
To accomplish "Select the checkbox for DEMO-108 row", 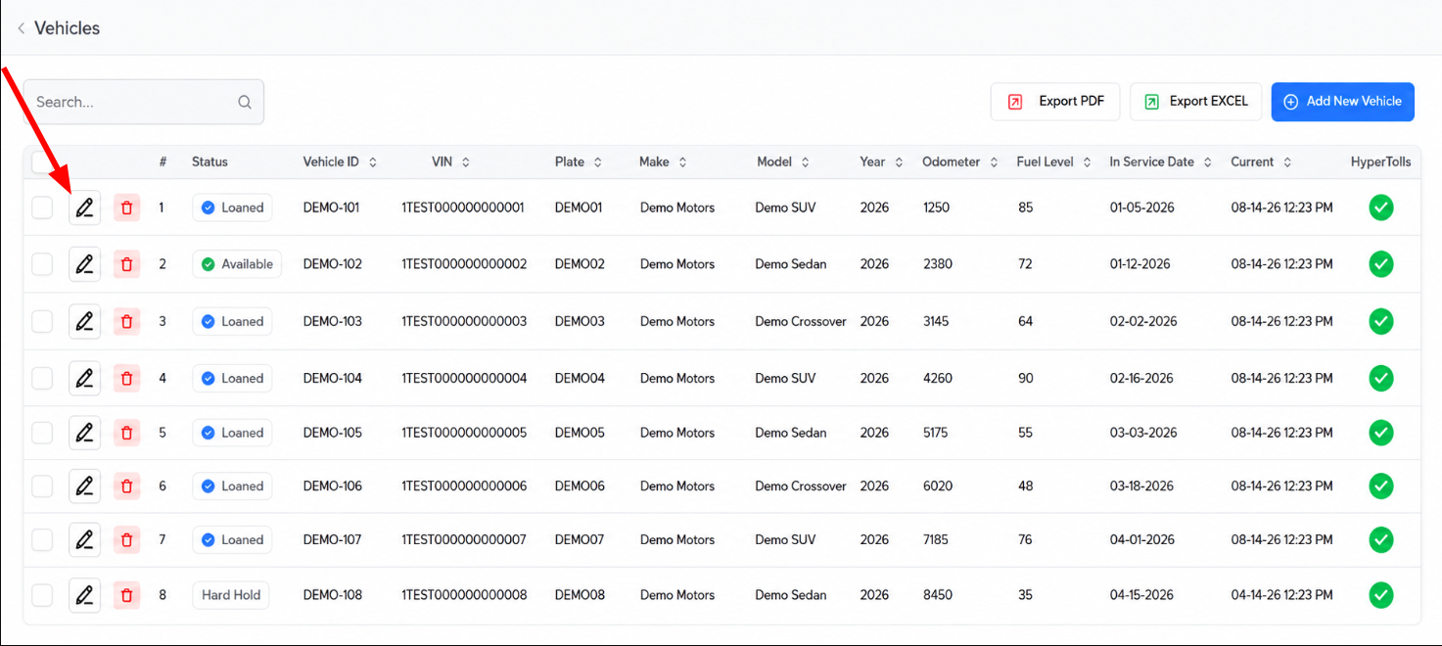I will pyautogui.click(x=42, y=595).
